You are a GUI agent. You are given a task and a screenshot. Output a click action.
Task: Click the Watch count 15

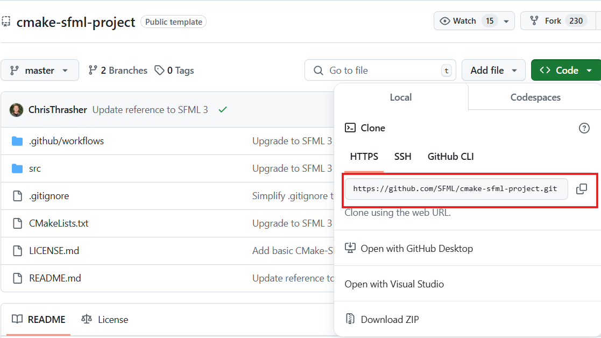click(x=490, y=20)
